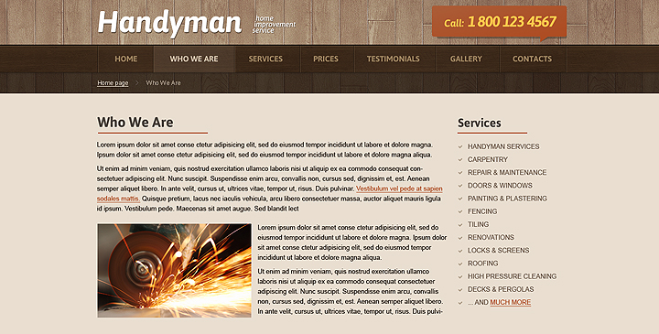Open High Pressure Cleaning service
Image resolution: width=659 pixels, height=334 pixels.
pyautogui.click(x=512, y=276)
